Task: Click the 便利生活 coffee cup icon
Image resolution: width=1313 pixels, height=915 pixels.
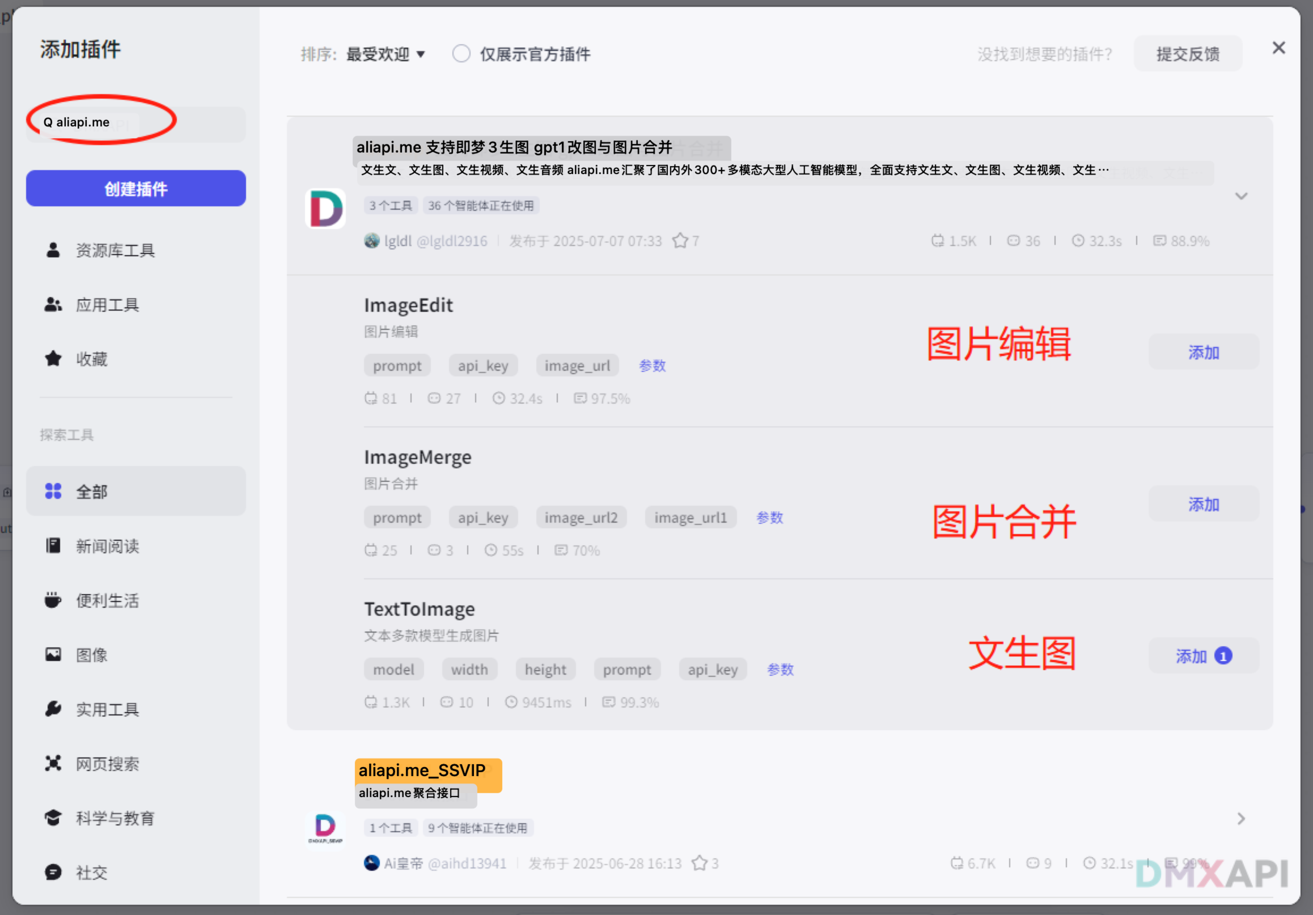Action: (x=53, y=600)
